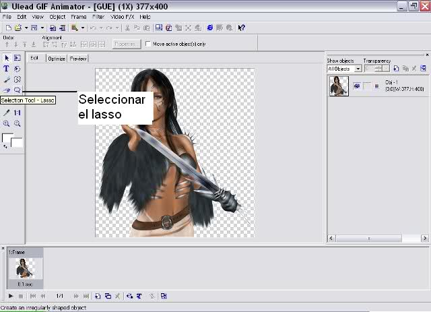The image size is (431, 312).
Task: Expand the Save button arrow dropdown
Action: pyautogui.click(x=42, y=28)
